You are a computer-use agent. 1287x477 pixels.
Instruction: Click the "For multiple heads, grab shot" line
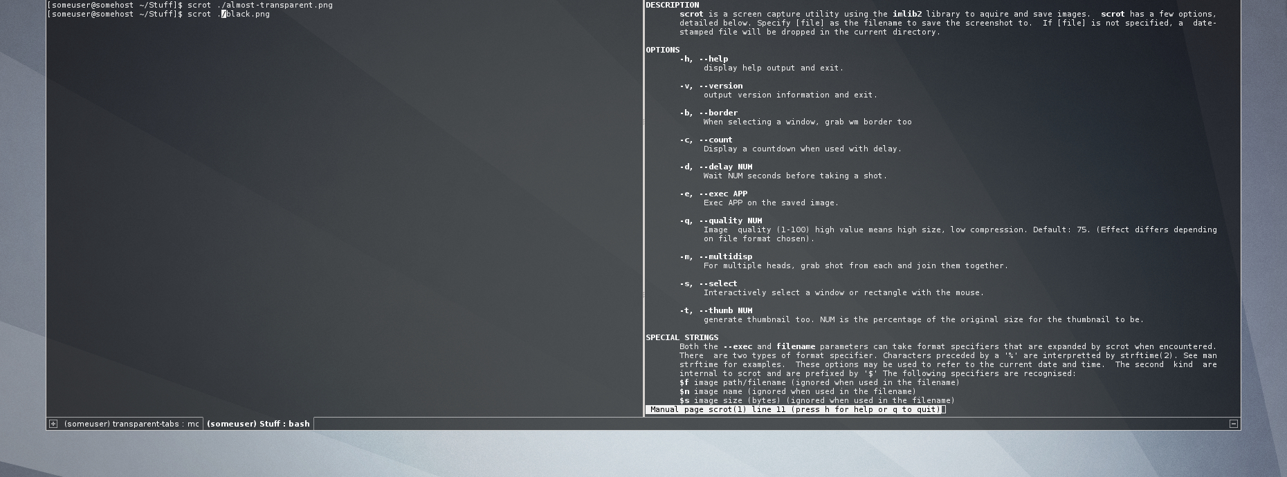[856, 265]
